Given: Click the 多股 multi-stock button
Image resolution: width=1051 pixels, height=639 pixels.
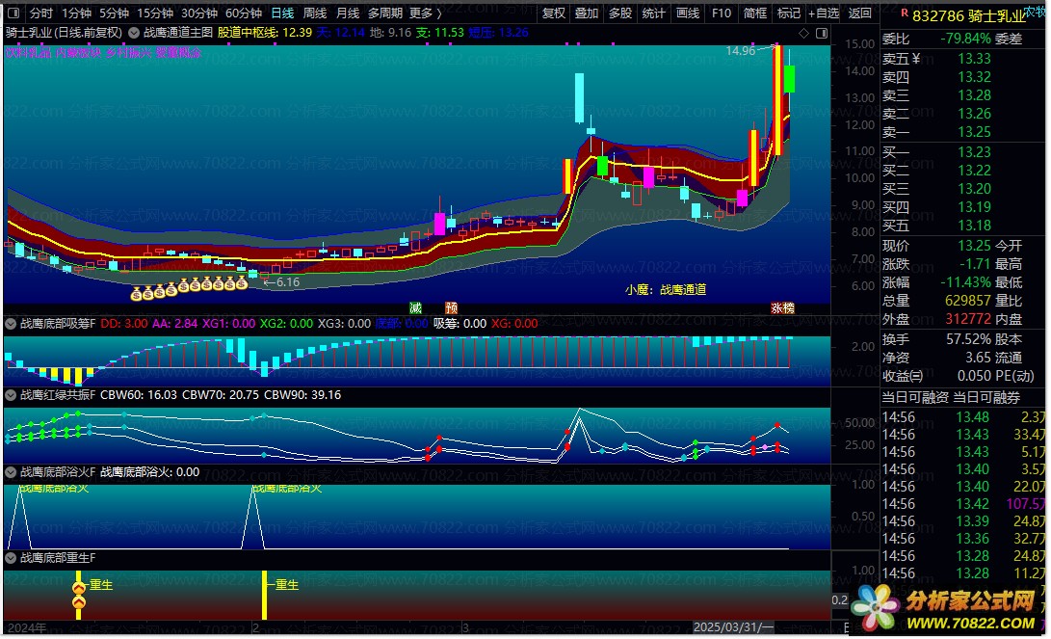Looking at the screenshot, I should click(620, 13).
